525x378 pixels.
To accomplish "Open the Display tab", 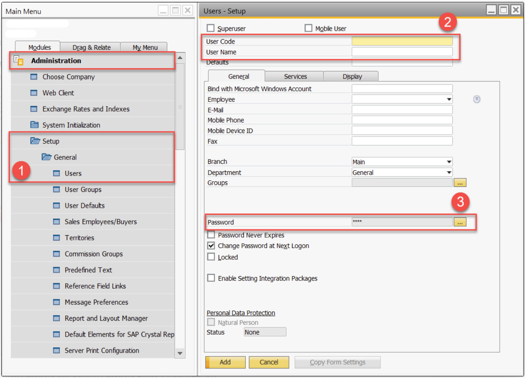I will tap(352, 76).
